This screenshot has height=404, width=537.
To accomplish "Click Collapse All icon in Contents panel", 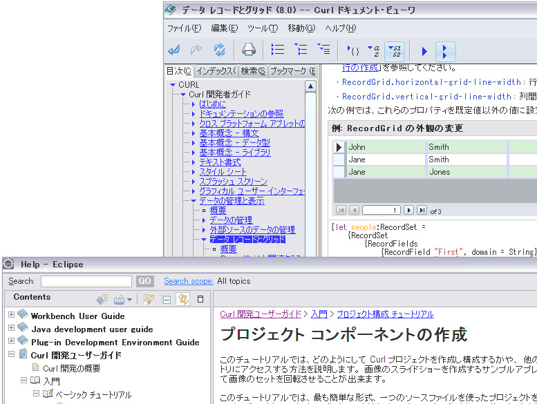I will (167, 299).
